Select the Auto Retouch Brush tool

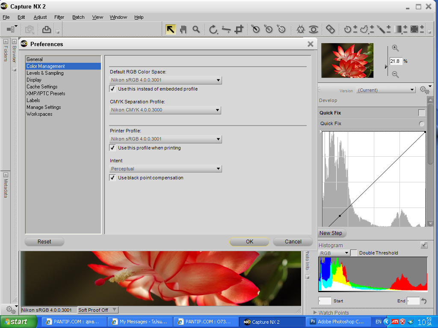click(x=330, y=29)
